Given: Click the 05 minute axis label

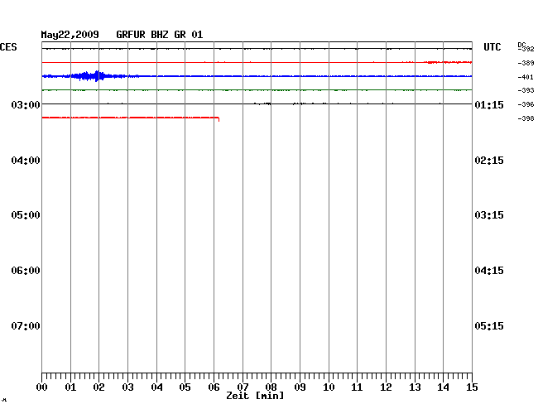Looking at the screenshot, I should [185, 387].
